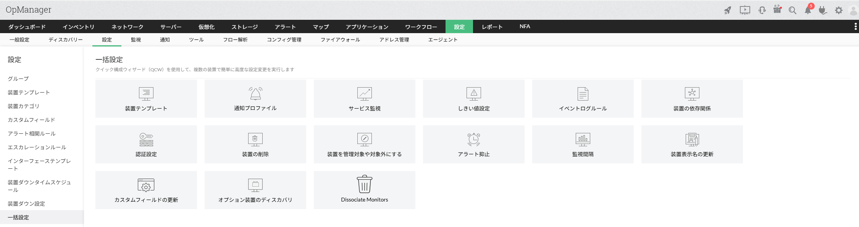Click the サービス監視 chart icon
Viewport: 859px width, 227px height.
click(x=365, y=94)
